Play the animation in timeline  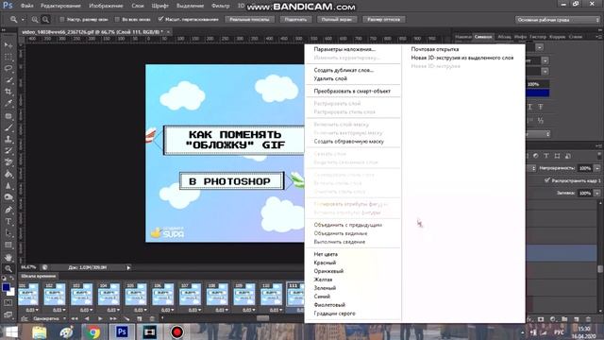click(100, 319)
